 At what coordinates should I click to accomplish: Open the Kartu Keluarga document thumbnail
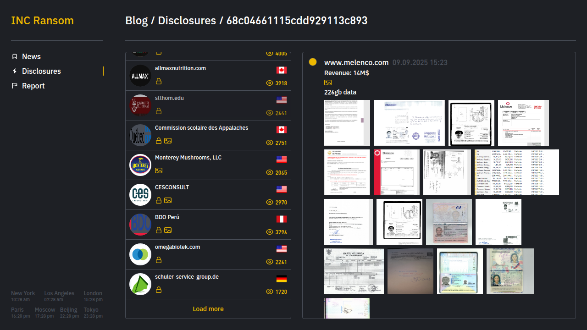pyautogui.click(x=354, y=271)
